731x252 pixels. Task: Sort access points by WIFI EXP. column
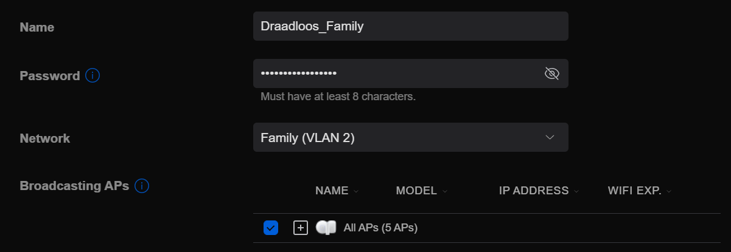click(x=634, y=191)
